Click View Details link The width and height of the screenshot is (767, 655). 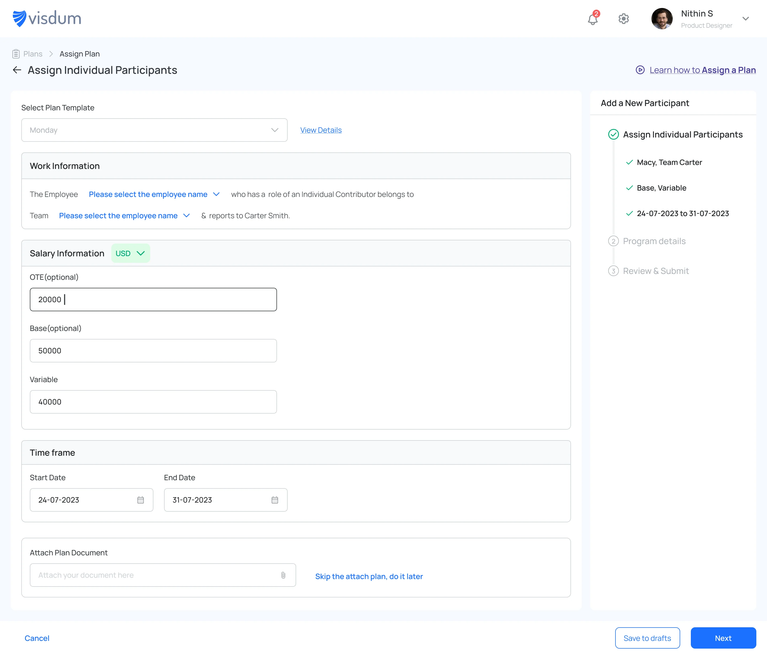(321, 130)
